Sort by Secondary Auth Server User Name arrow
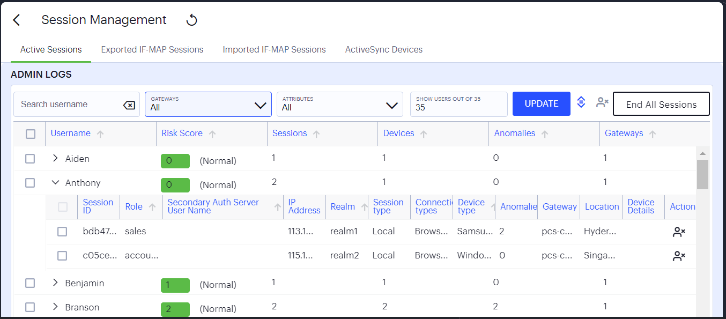 (278, 207)
